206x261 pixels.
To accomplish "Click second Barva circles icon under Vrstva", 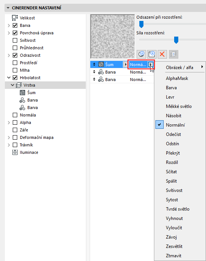I will coord(22,108).
